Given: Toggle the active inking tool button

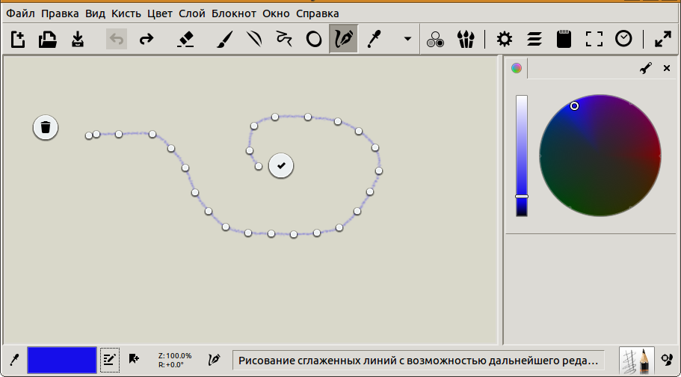Looking at the screenshot, I should coord(344,40).
